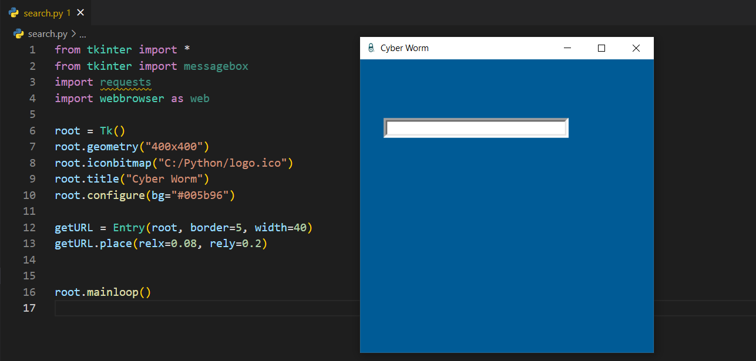Maximize the Cyber Worm window
Viewport: 756px width, 361px height.
click(x=602, y=48)
